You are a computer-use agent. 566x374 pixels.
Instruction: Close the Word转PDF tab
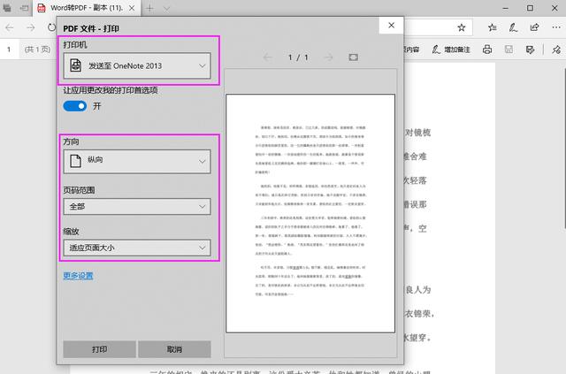coord(132,8)
